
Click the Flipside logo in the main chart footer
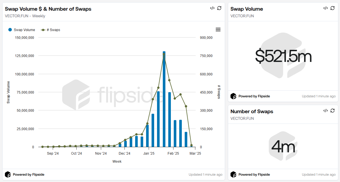click(8, 174)
